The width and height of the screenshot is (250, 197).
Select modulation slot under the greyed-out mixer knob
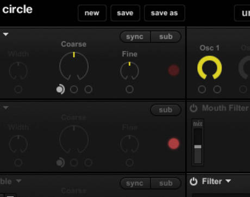pyautogui.click(x=243, y=89)
